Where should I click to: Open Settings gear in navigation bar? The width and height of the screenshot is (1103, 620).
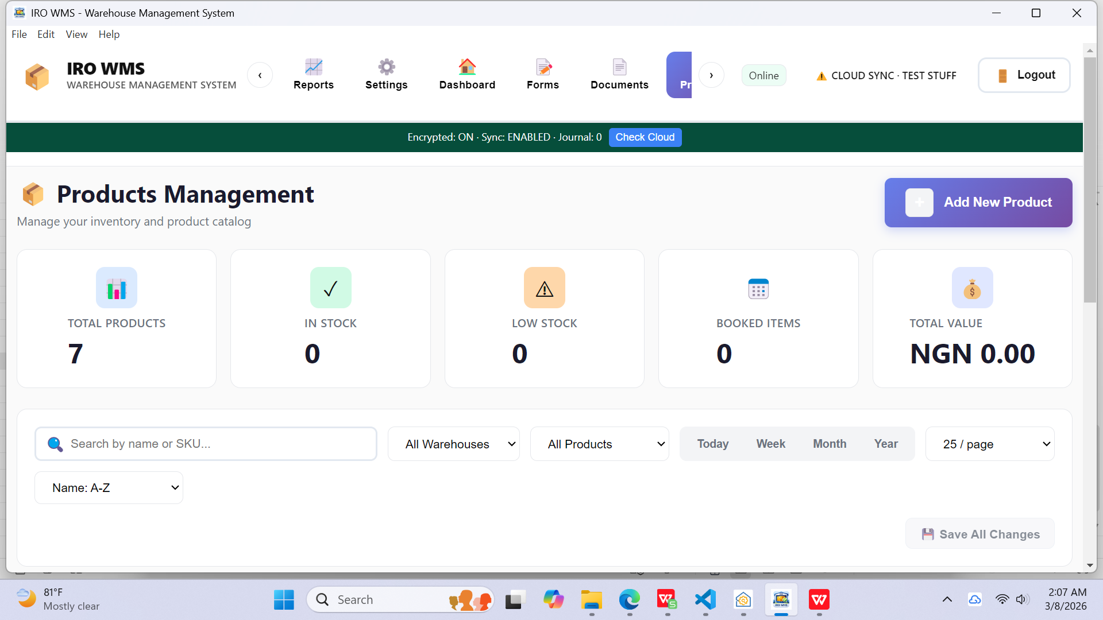coord(386,67)
